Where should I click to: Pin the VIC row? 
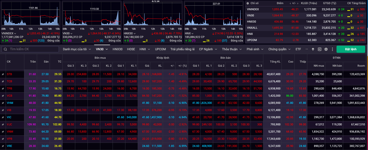click(x=3, y=117)
